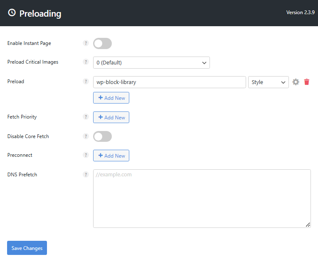Click the Enable Instant Page label
This screenshot has height=262, width=318.
(29, 43)
